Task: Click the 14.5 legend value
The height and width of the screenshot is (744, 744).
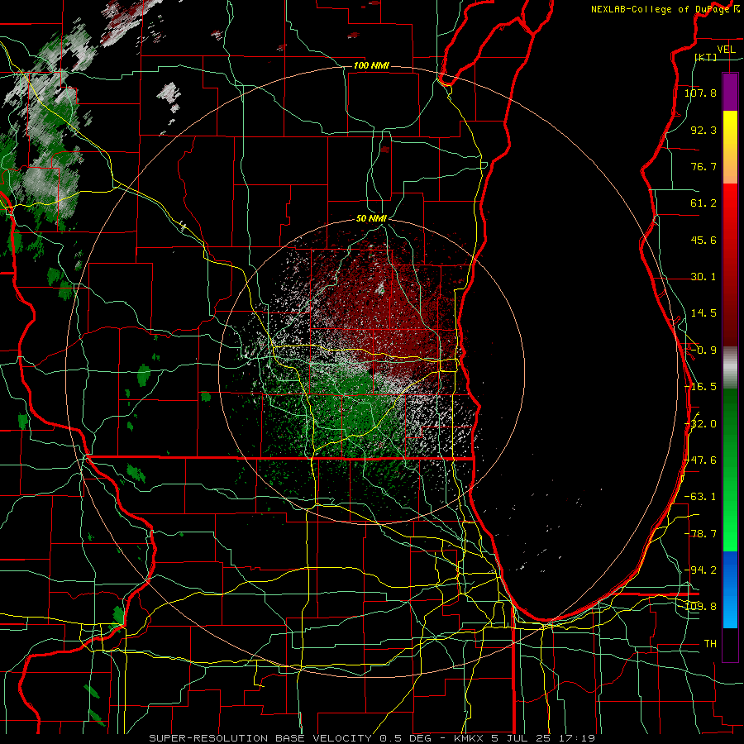Action: (x=703, y=313)
